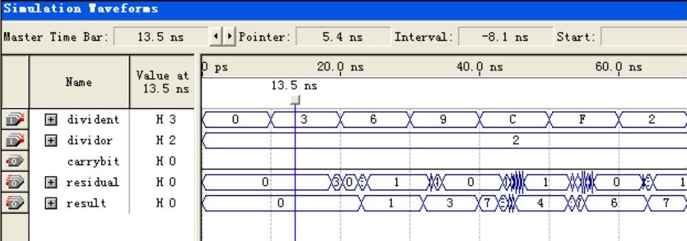
Task: Select the divident signal name
Action: pyautogui.click(x=93, y=119)
